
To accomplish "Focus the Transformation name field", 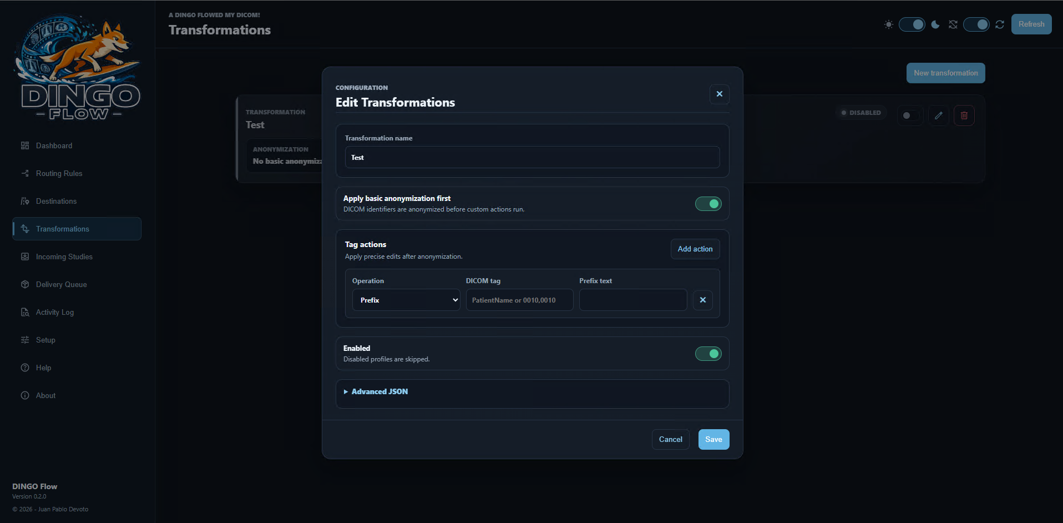I will pos(533,157).
